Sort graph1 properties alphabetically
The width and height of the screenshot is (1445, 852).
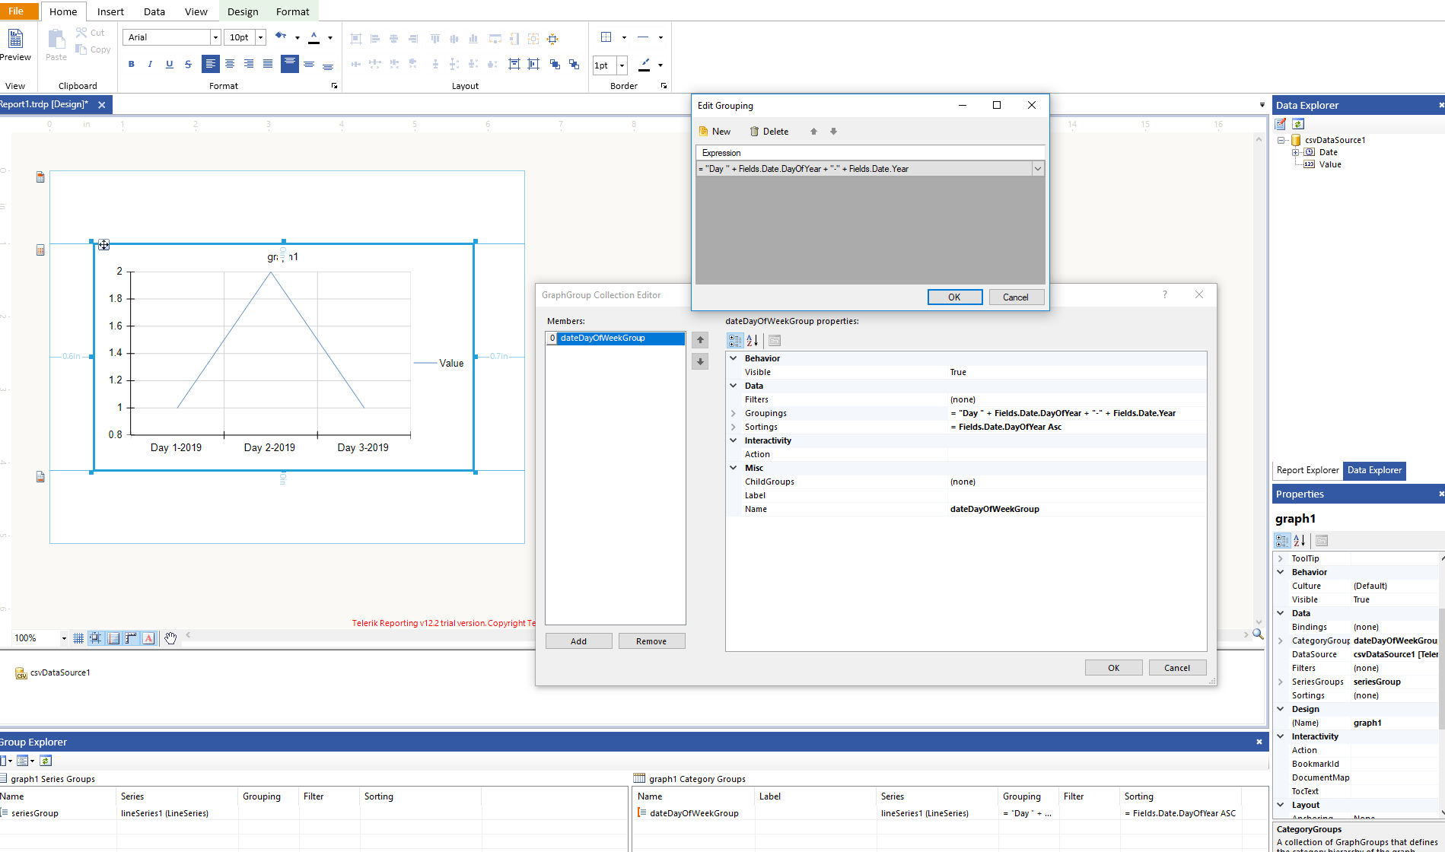1300,541
